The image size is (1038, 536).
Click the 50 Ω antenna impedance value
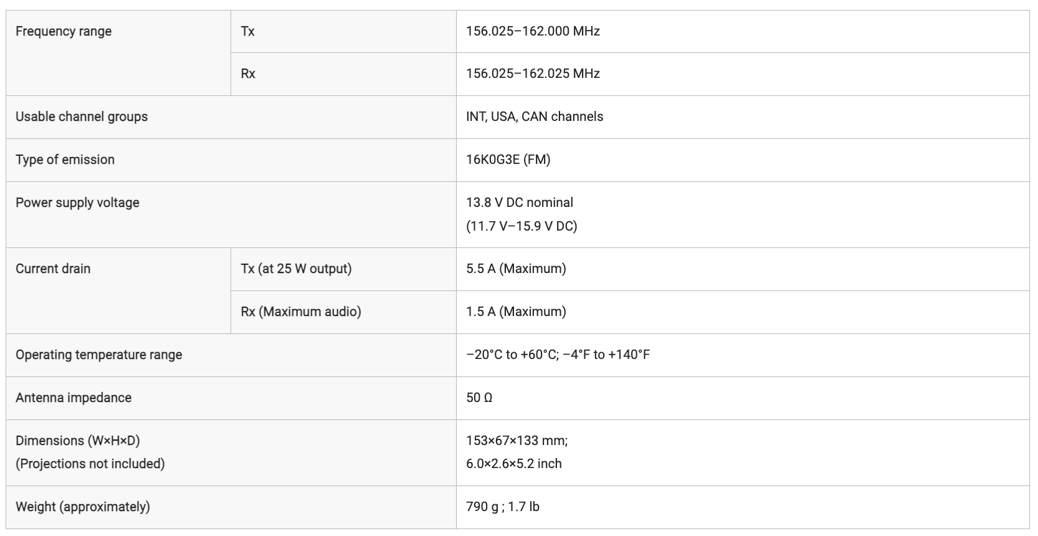(x=479, y=398)
